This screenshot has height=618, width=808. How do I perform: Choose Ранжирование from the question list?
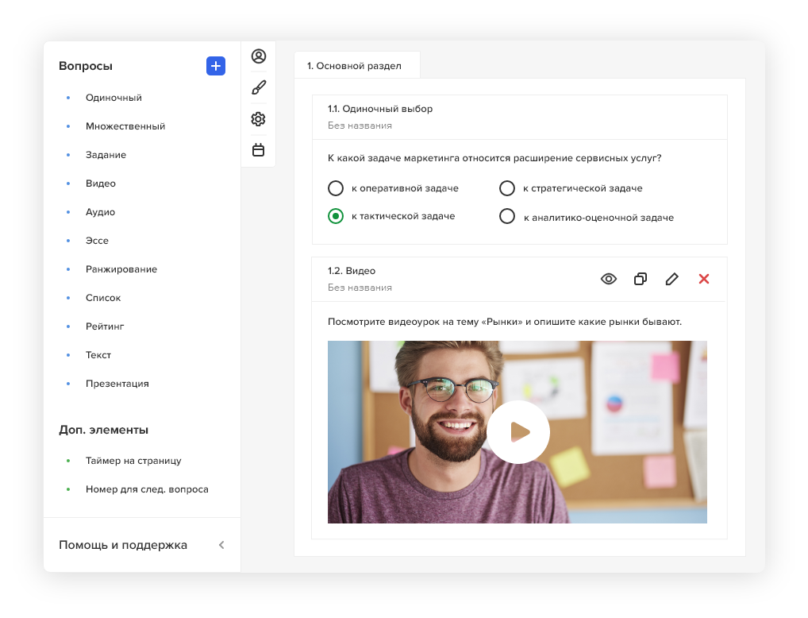[x=121, y=269]
